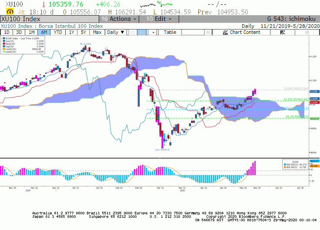
Task: Click the Table button
Action: 170,32
